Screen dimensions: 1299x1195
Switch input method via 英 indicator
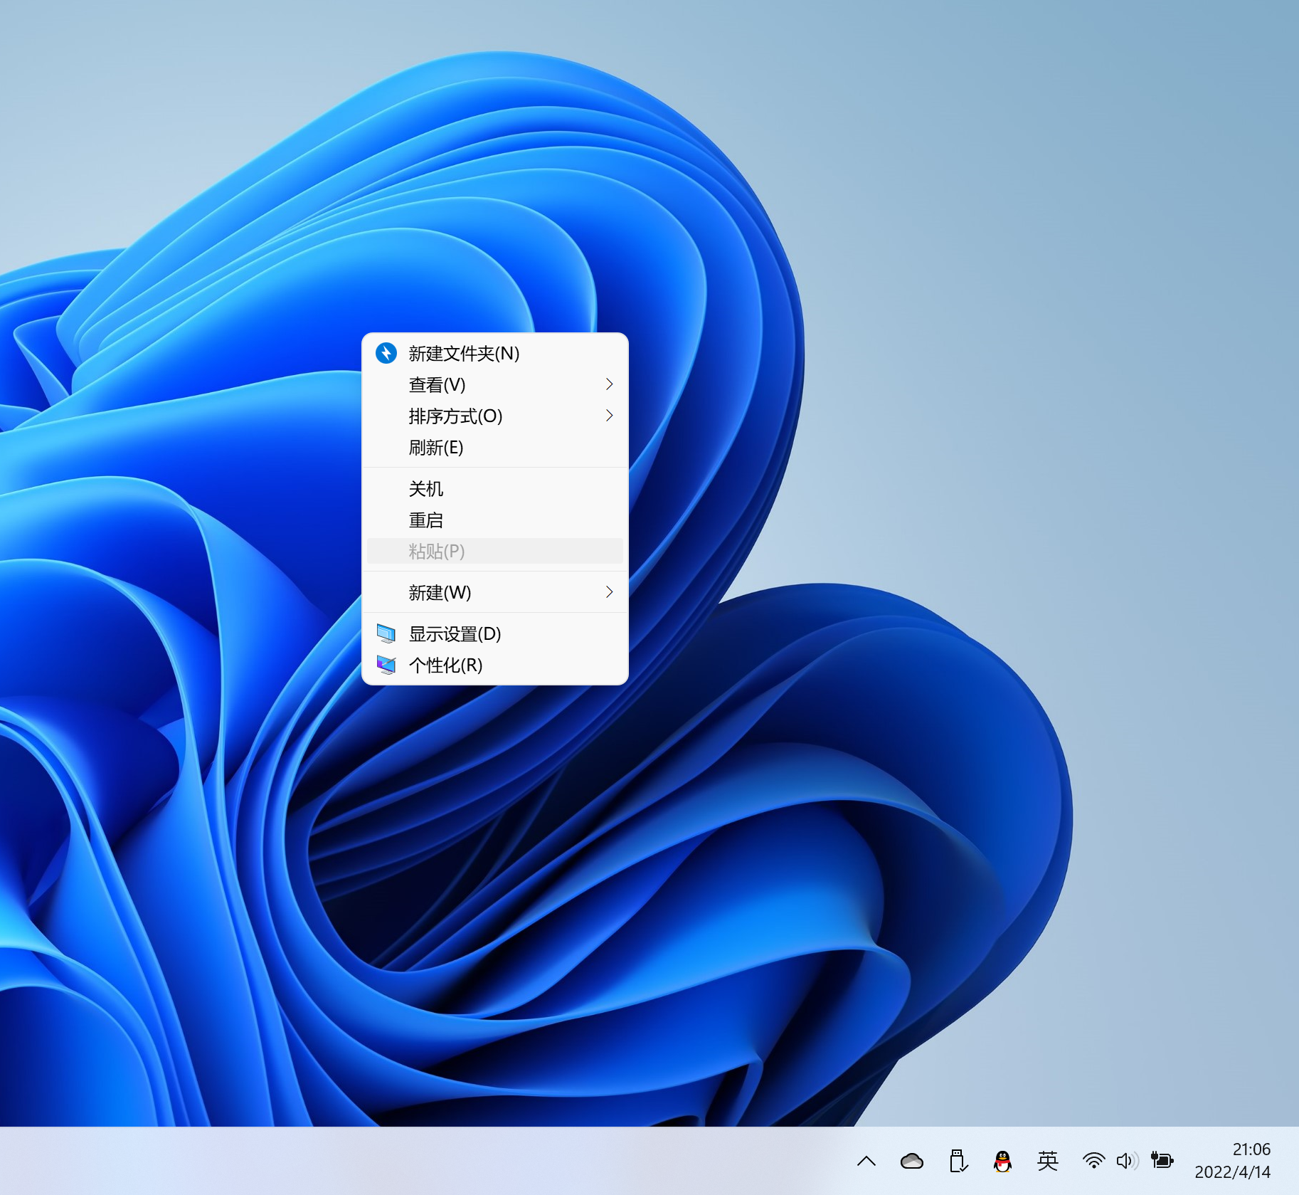(x=1048, y=1161)
